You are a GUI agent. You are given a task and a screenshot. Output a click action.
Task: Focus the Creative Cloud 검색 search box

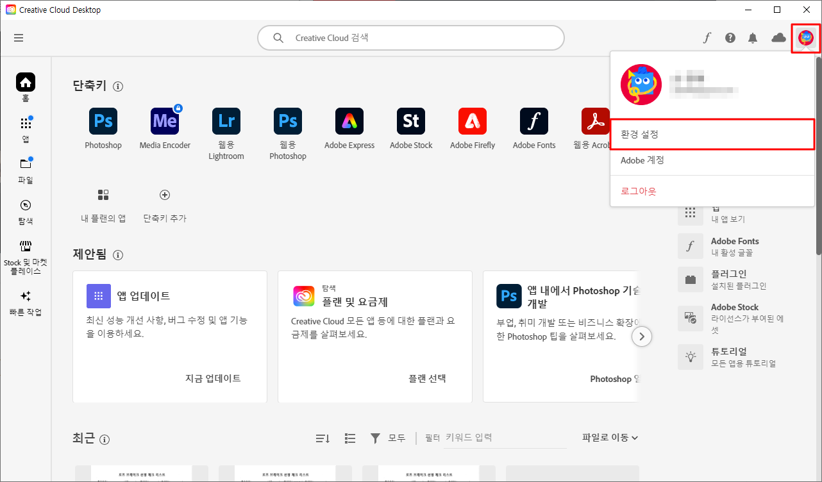tap(411, 38)
